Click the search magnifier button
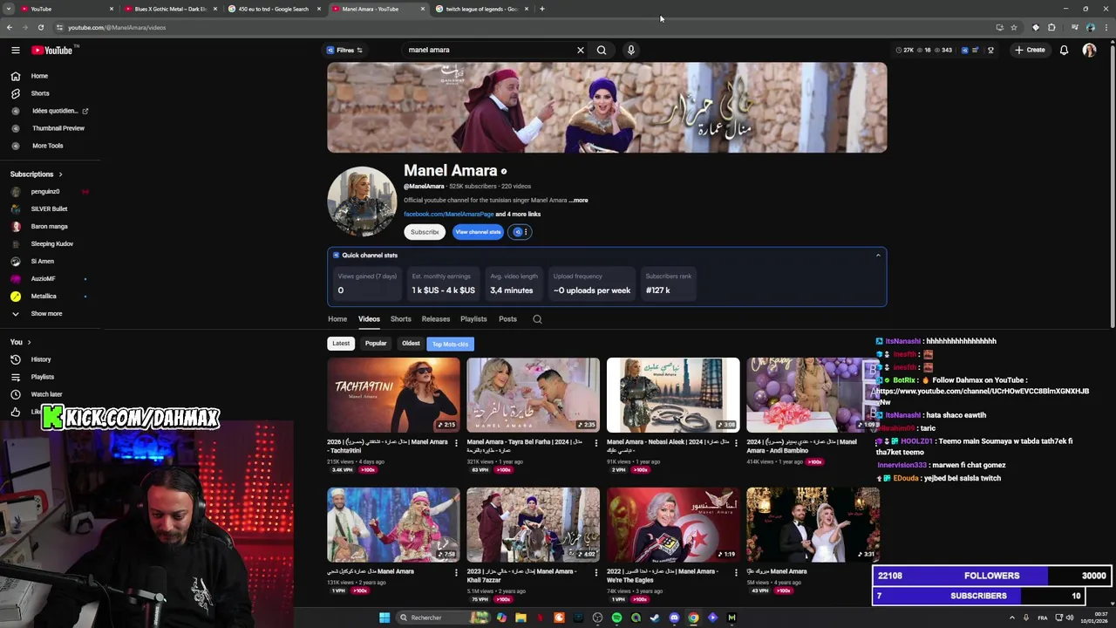1116x628 pixels. pos(602,50)
